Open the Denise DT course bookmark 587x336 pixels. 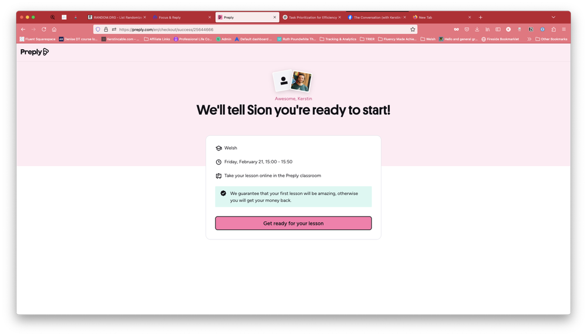pos(78,39)
